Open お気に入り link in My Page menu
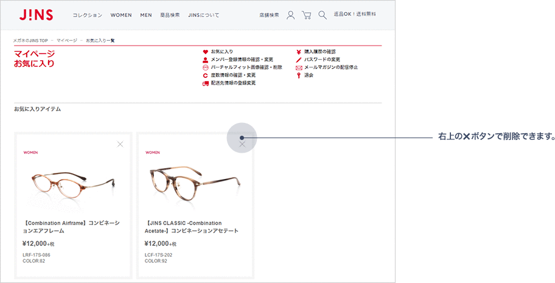Image resolution: width=555 pixels, height=283 pixels. coord(222,52)
